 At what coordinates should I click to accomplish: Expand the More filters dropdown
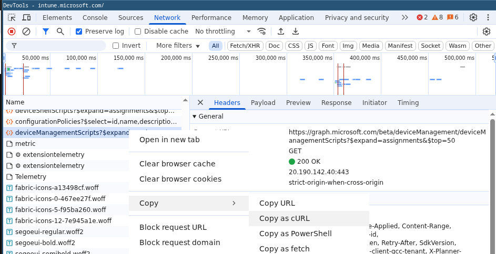point(178,46)
